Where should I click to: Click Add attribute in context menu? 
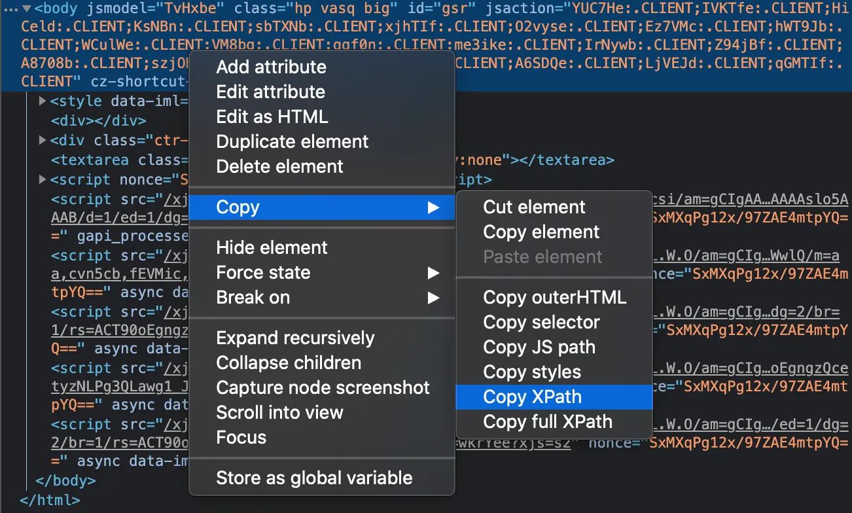click(x=271, y=67)
